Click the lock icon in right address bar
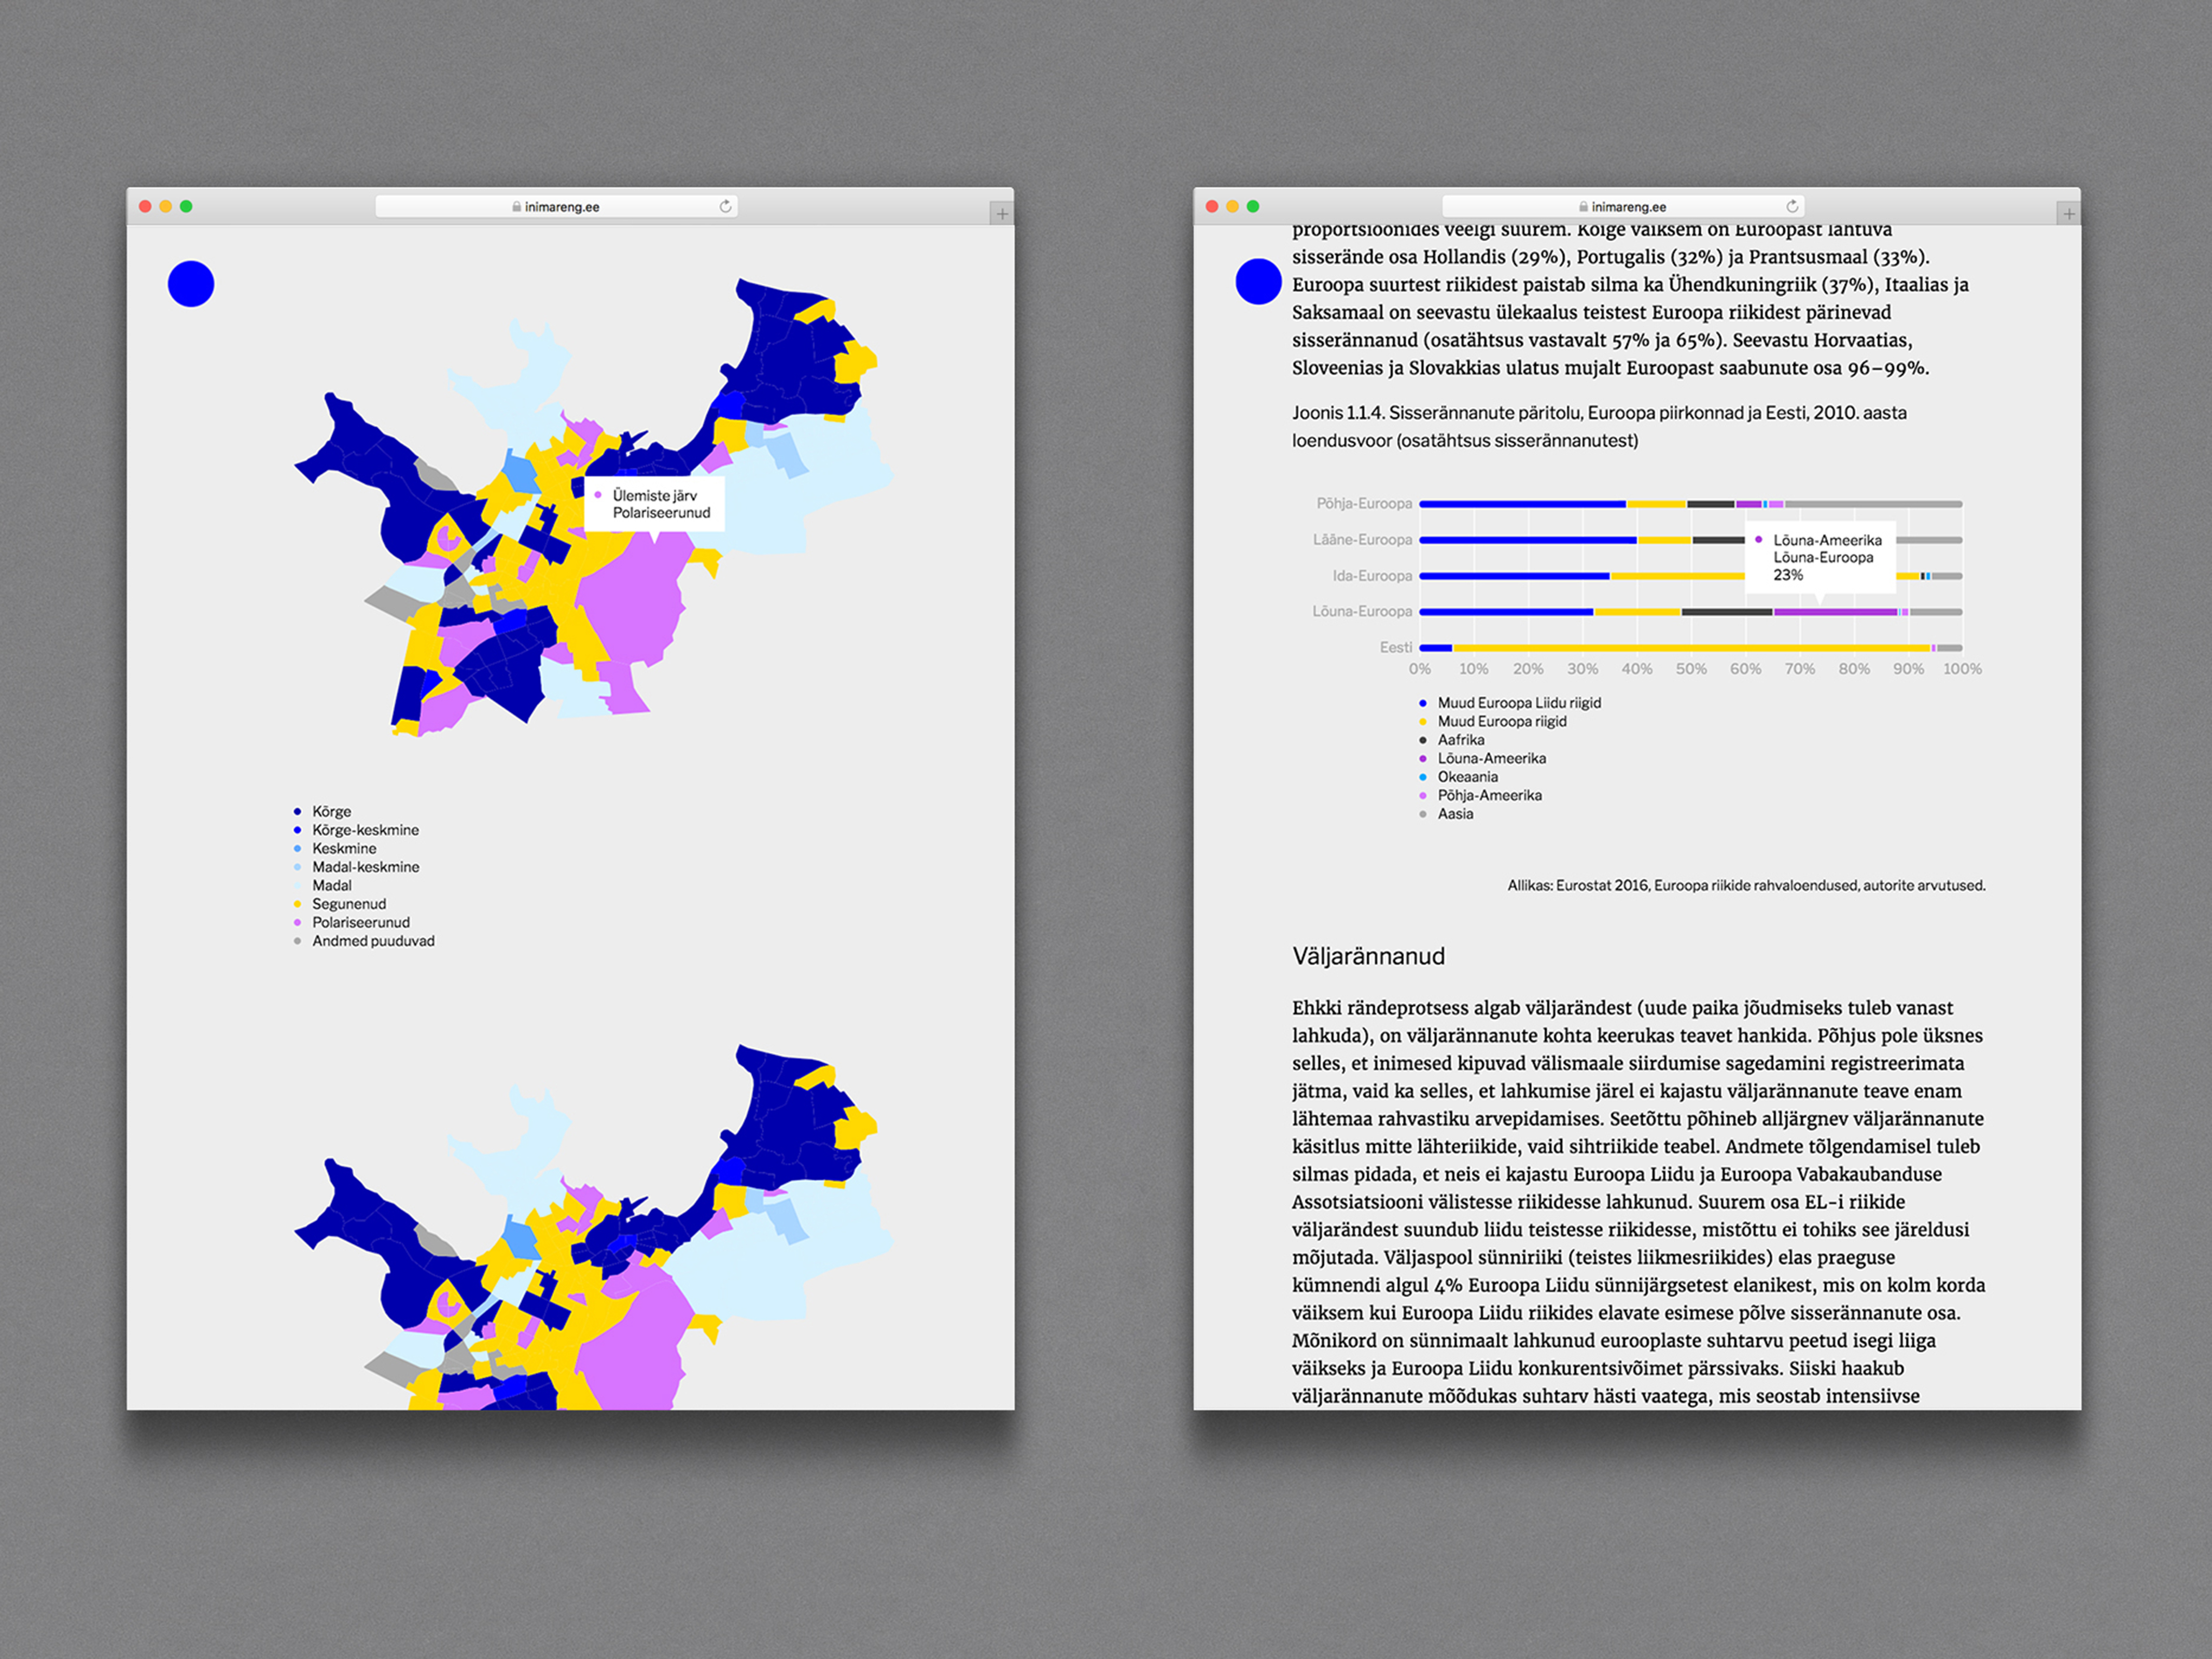 tap(1583, 207)
